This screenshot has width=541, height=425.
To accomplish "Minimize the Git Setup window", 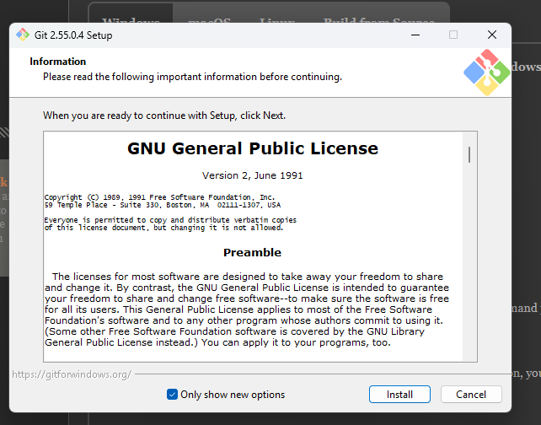I will (415, 35).
